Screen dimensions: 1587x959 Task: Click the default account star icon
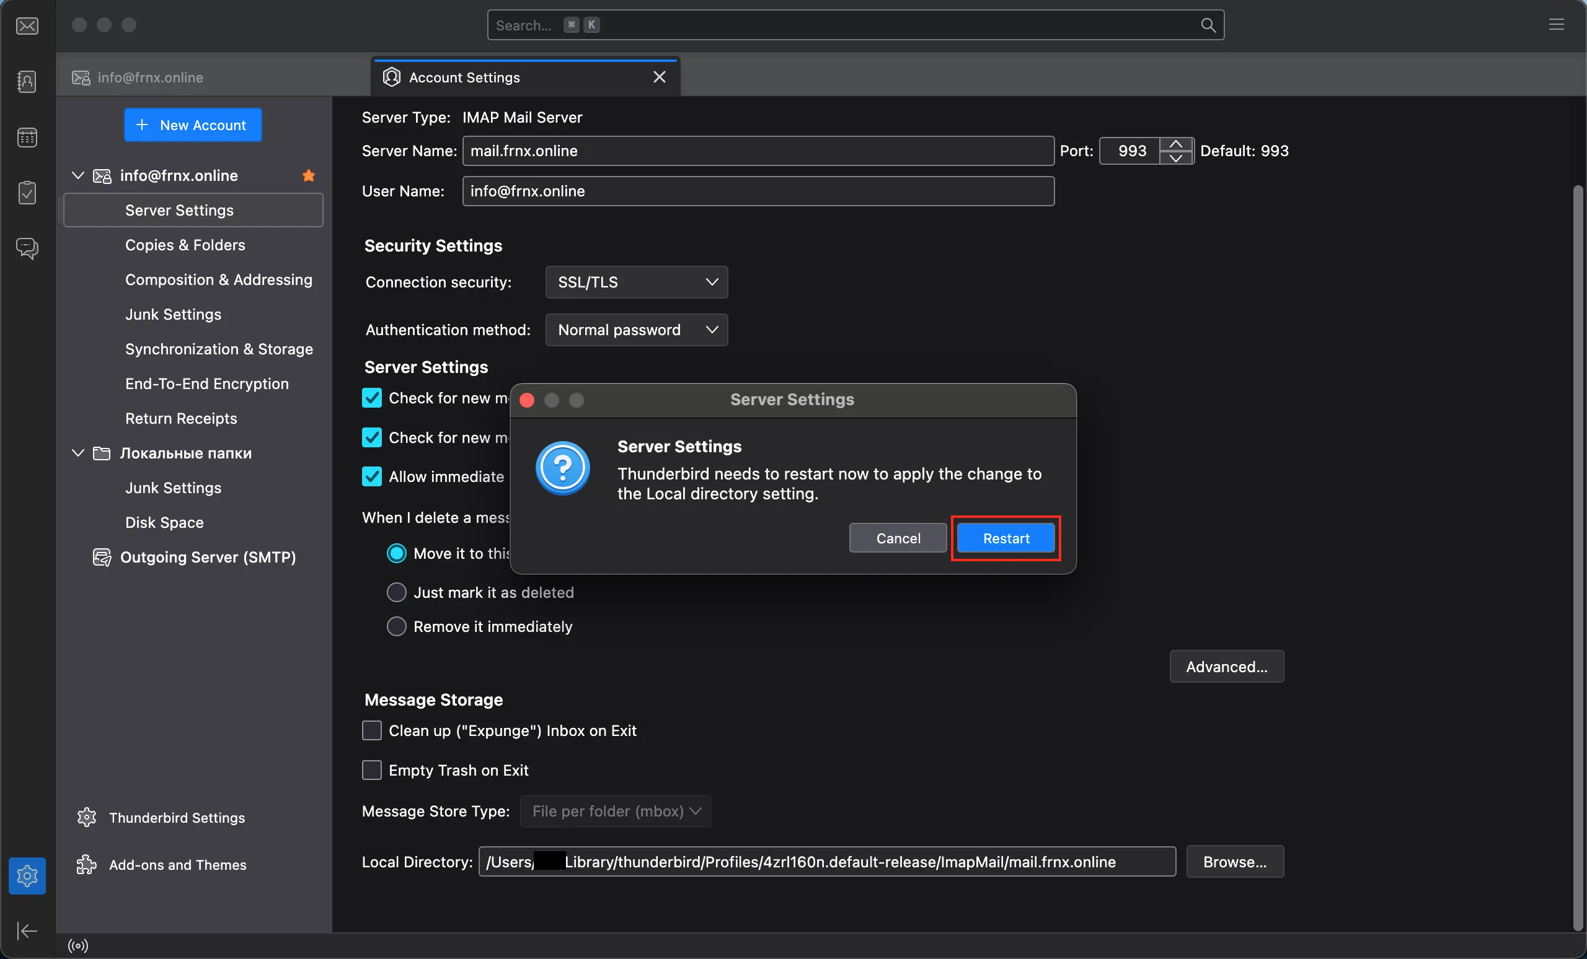tap(309, 175)
